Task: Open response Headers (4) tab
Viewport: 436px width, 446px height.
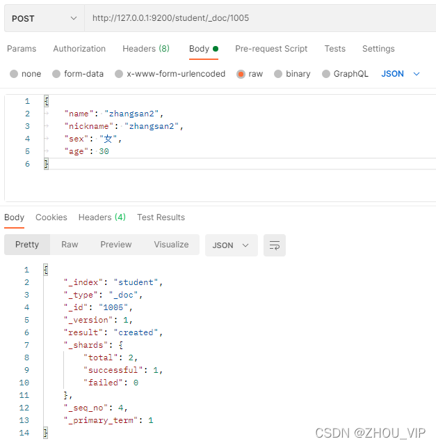Action: tap(102, 217)
